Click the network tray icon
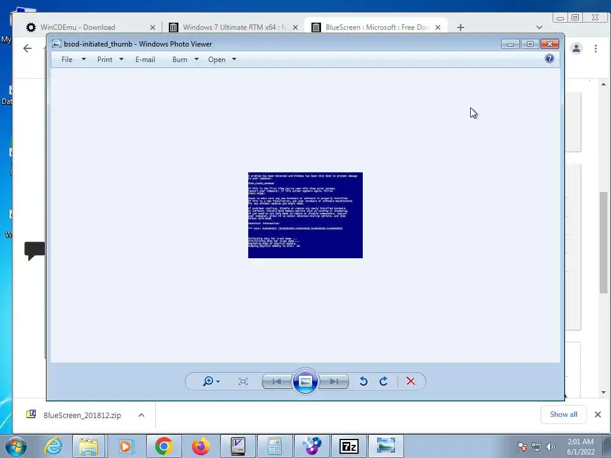611x458 pixels. point(536,447)
